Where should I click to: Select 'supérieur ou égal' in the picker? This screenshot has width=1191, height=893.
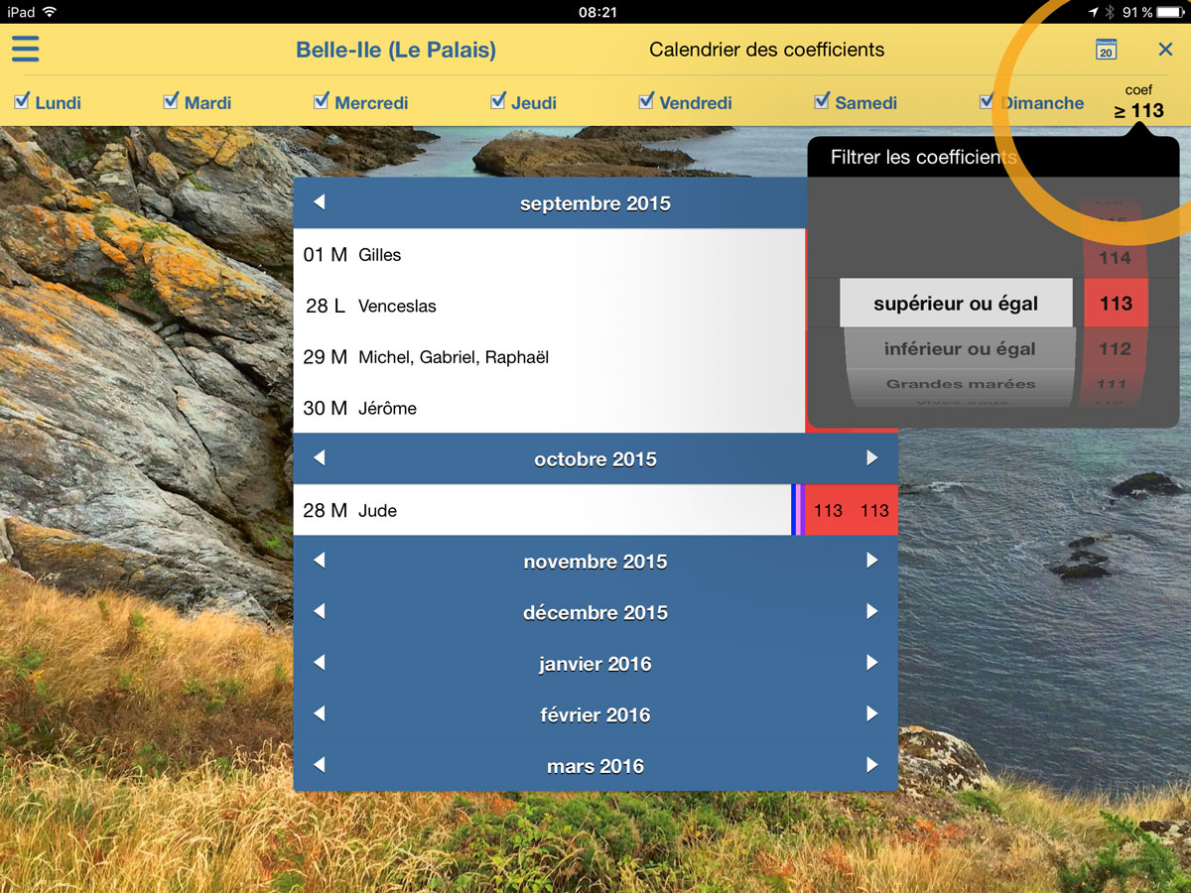click(x=956, y=304)
